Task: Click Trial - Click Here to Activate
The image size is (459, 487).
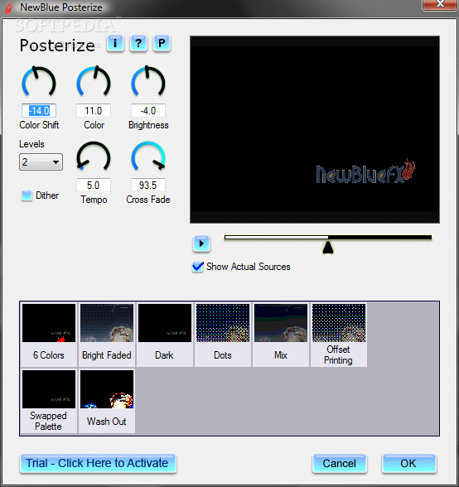Action: click(98, 464)
